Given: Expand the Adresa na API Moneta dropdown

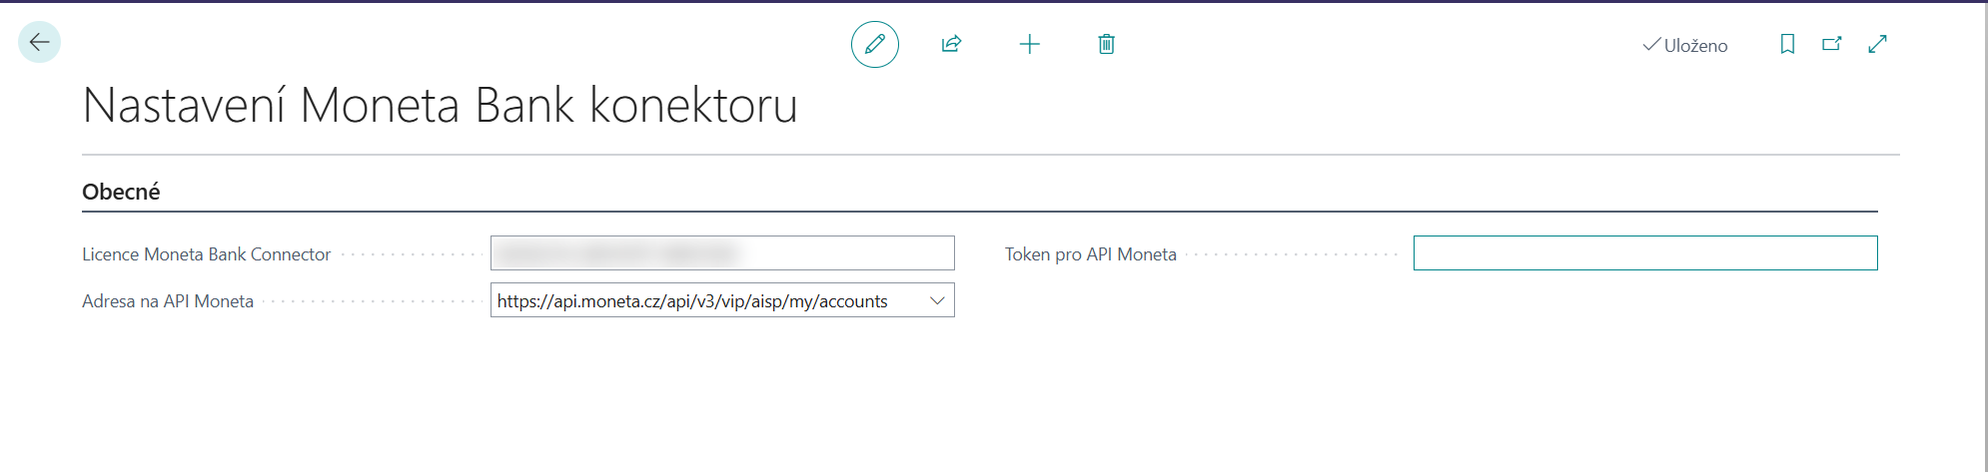Looking at the screenshot, I should click(x=937, y=300).
